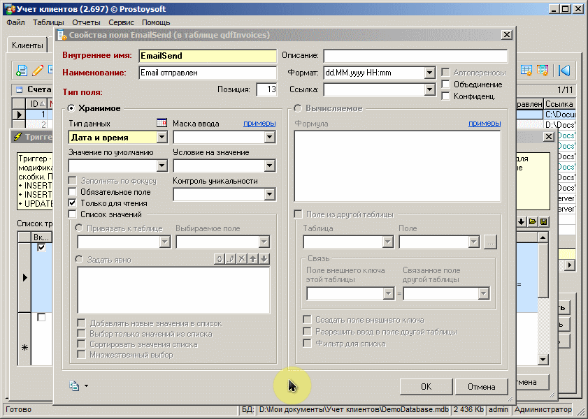Image resolution: width=588 pixels, height=419 pixels.
Task: Enable the Обязательное поле checkbox
Action: coord(72,191)
